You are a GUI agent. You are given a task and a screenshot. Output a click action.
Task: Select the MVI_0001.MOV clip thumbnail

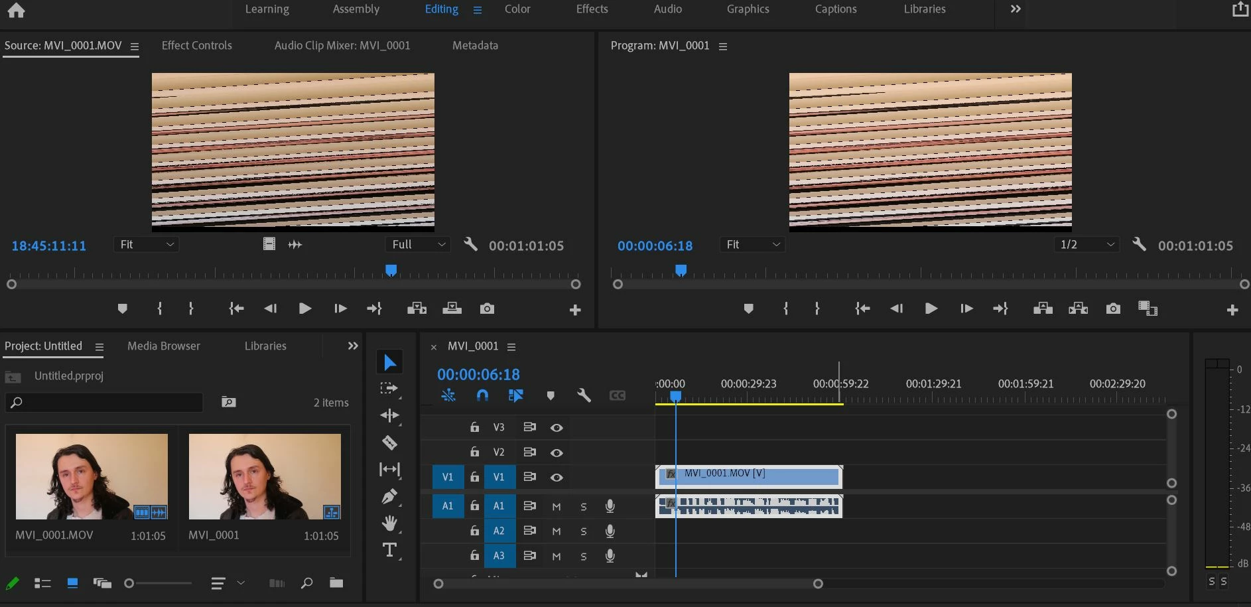(x=92, y=476)
